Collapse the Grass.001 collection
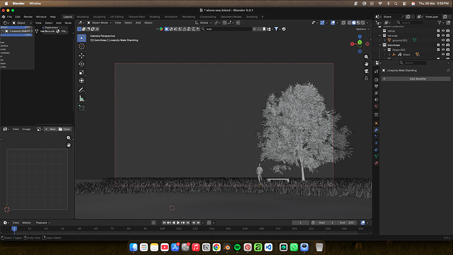The width and height of the screenshot is (453, 255). (x=385, y=50)
